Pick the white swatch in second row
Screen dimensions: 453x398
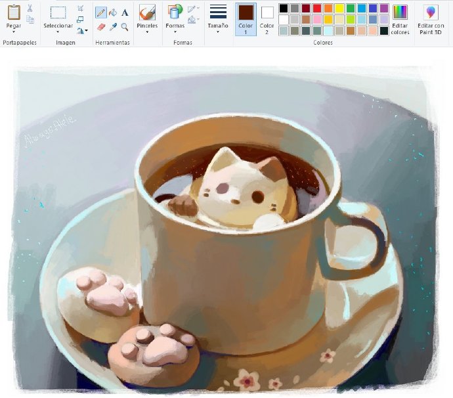(284, 20)
